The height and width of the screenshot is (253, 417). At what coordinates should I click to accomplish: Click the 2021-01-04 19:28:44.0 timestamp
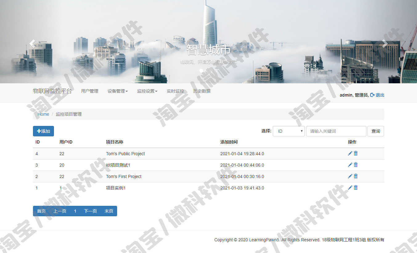coord(242,154)
